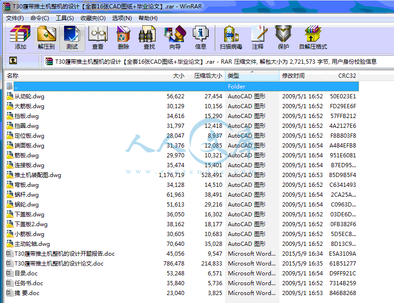The height and width of the screenshot is (303, 394).
Task: Open the 工具(S) menu
Action: [x=65, y=18]
